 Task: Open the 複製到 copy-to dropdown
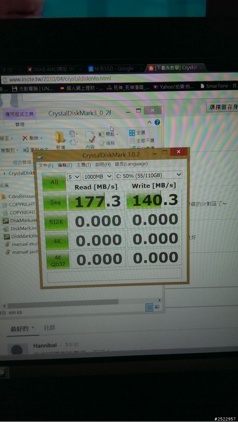click(x=9, y=150)
